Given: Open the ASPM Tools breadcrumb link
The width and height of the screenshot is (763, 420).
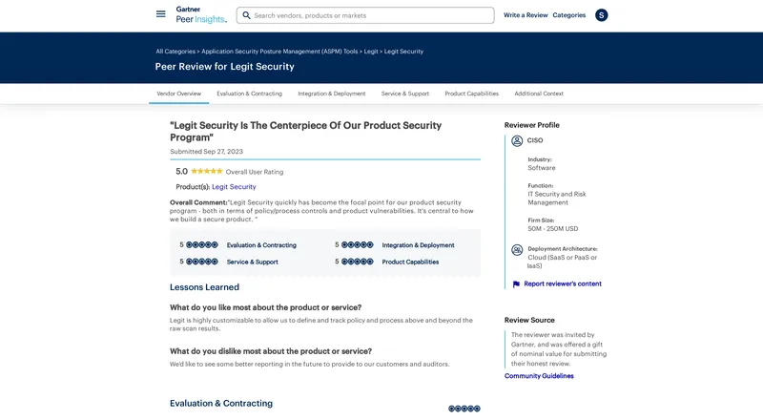Looking at the screenshot, I should click(279, 52).
